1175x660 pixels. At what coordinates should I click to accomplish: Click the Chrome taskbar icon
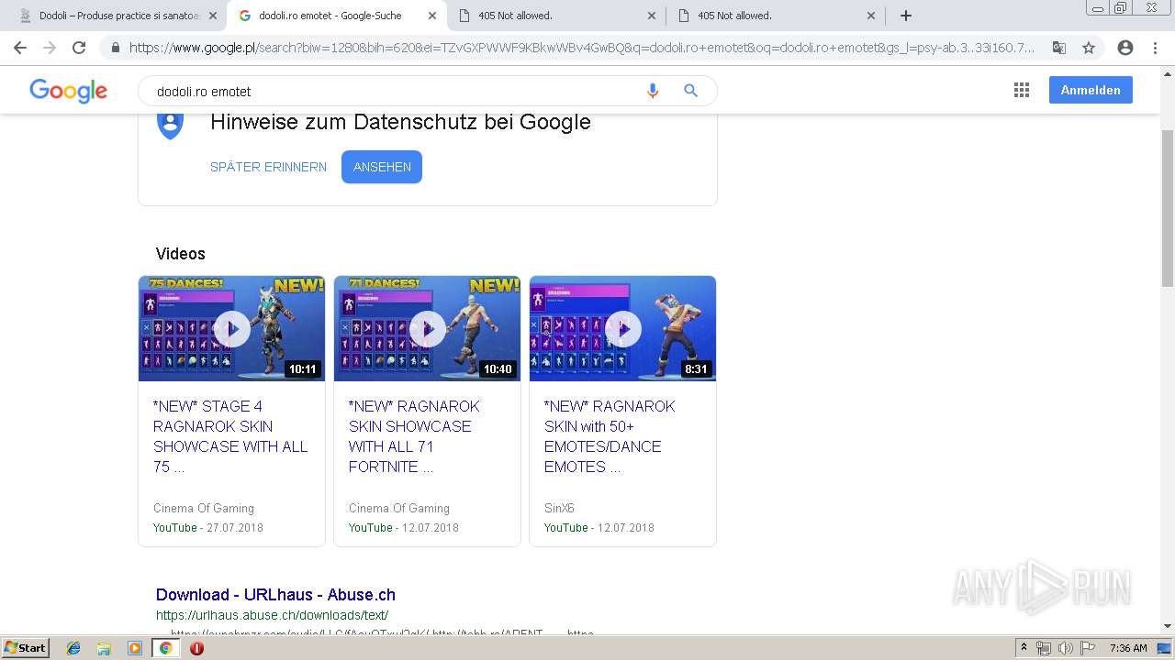165,648
